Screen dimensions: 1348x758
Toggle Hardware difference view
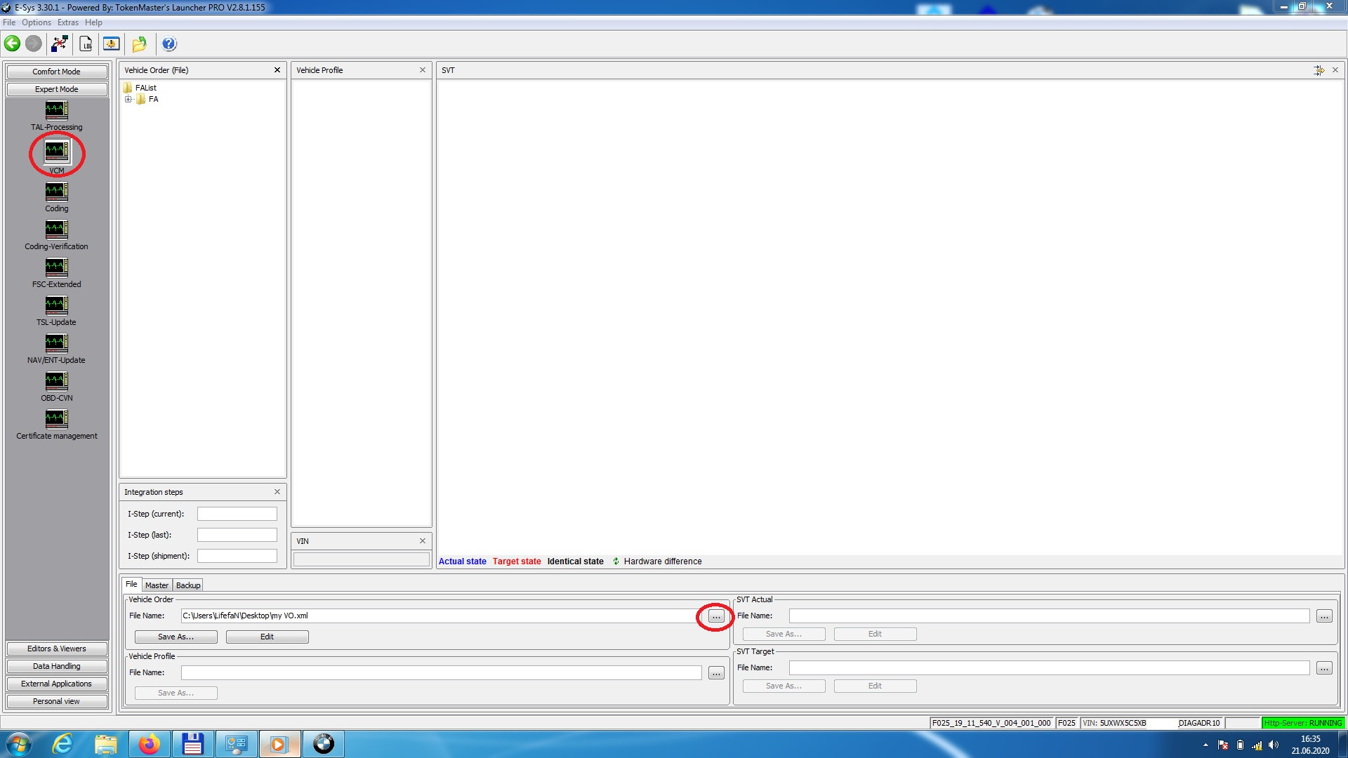[614, 561]
